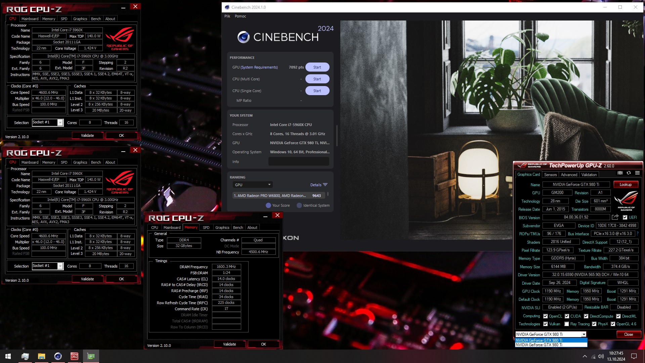Open Socket #1 selection in top CPU-Z window

(x=48, y=122)
